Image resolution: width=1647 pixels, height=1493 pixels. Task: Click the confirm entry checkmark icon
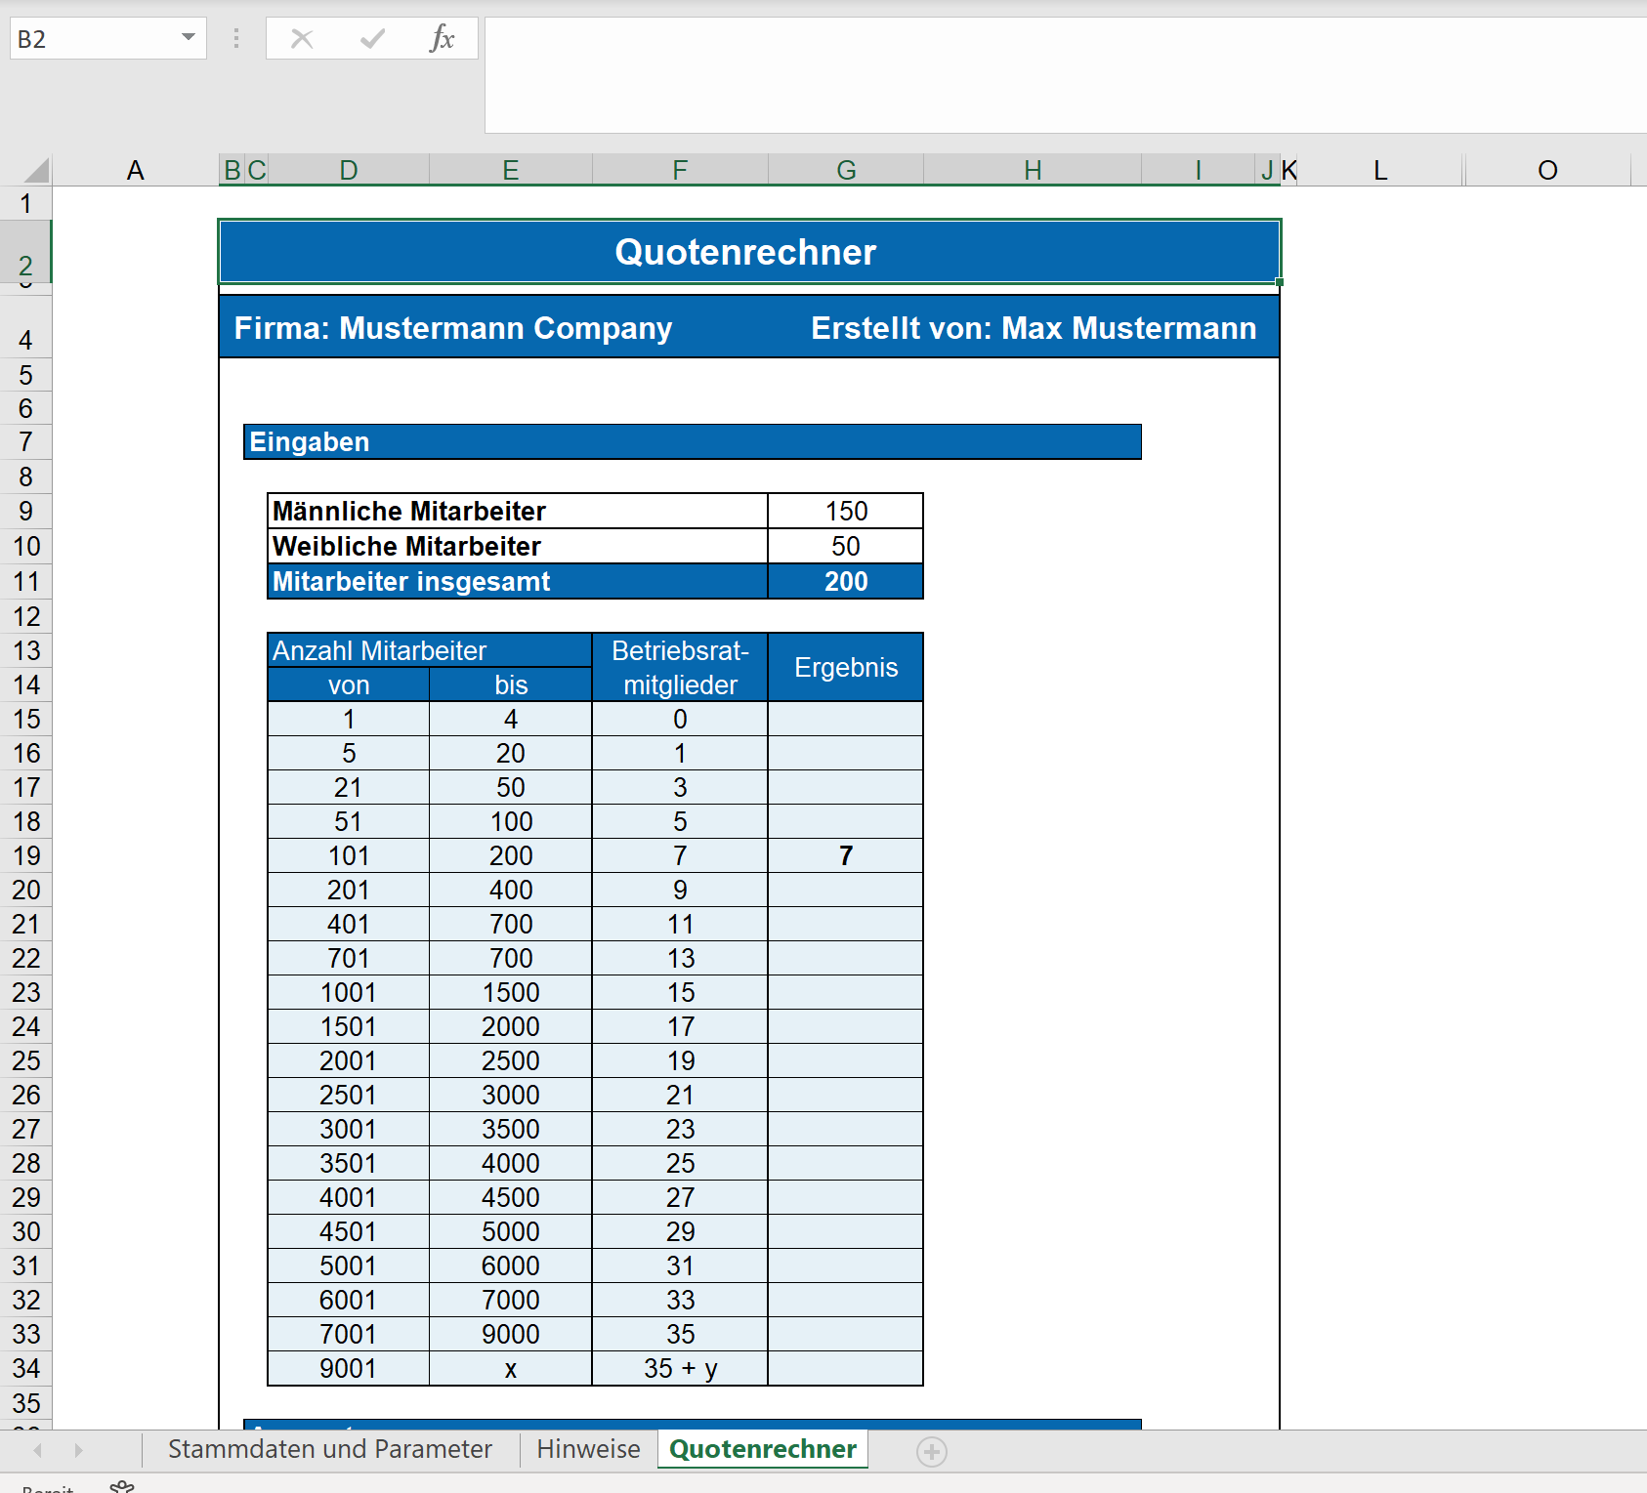[372, 39]
